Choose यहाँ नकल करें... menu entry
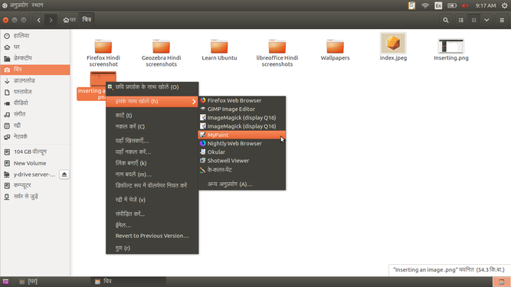Image resolution: width=511 pixels, height=287 pixels. (x=152, y=152)
